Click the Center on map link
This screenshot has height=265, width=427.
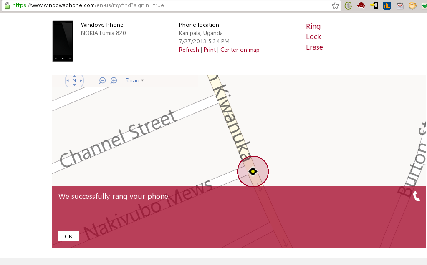tap(240, 50)
